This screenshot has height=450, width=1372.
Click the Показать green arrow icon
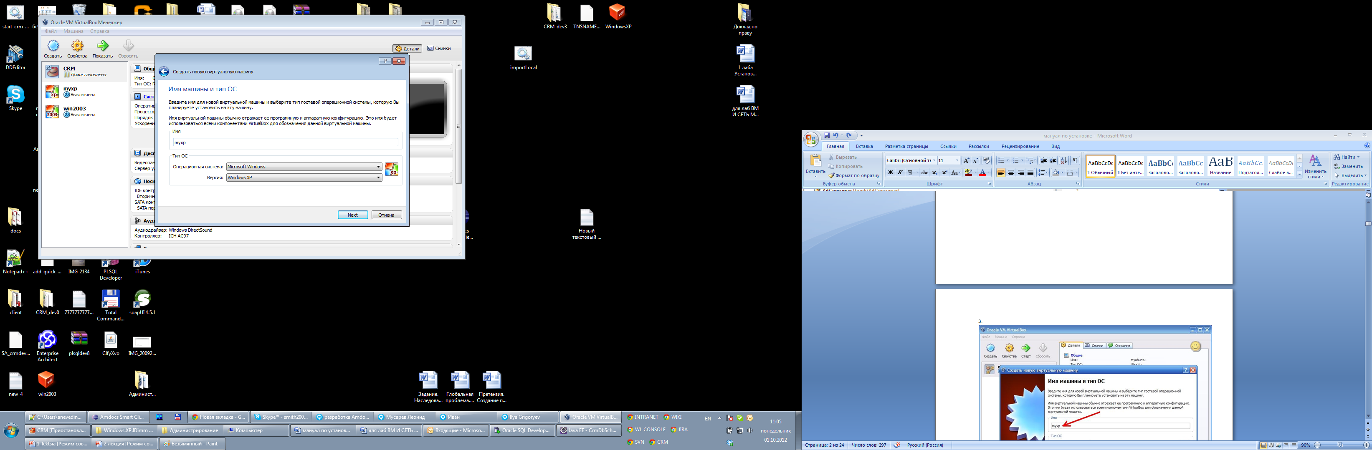click(x=102, y=46)
